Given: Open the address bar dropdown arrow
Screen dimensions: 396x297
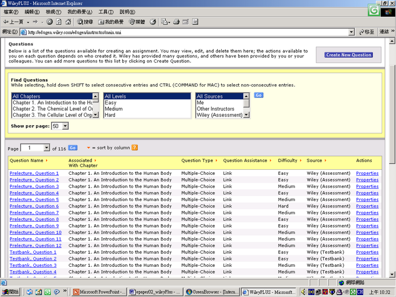Looking at the screenshot, I should click(x=351, y=32).
